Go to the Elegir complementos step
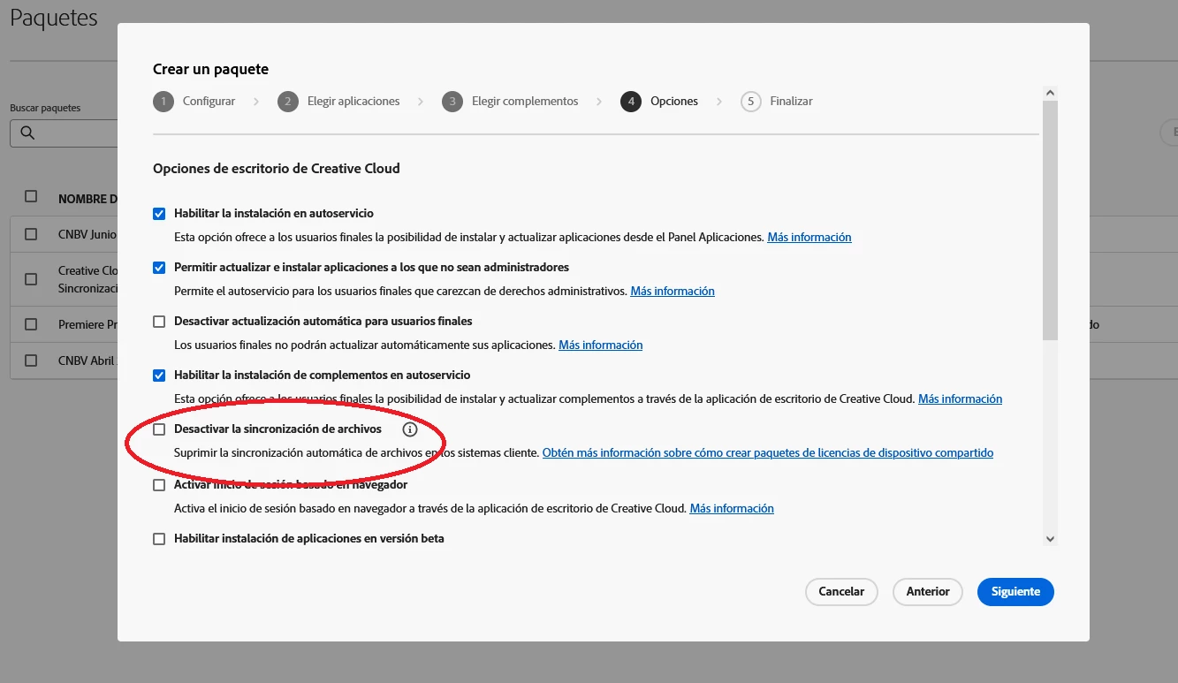The image size is (1178, 683). pos(525,102)
